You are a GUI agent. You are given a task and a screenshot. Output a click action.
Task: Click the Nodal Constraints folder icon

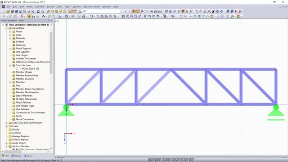pyautogui.click(x=13, y=119)
